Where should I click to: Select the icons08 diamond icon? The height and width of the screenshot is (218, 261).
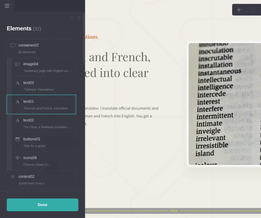(x=18, y=158)
